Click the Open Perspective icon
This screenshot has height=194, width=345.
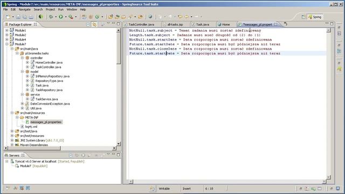[303, 17]
